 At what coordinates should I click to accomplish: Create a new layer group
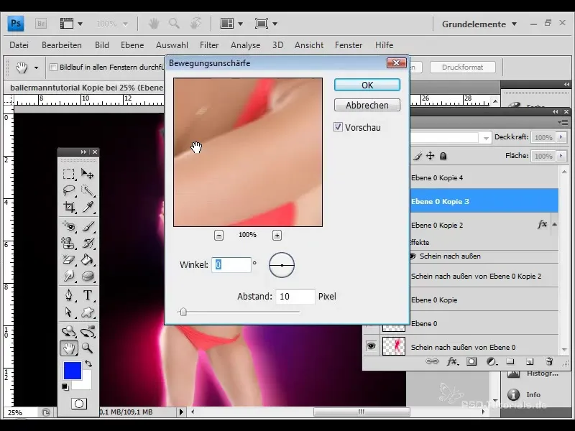[x=510, y=362]
